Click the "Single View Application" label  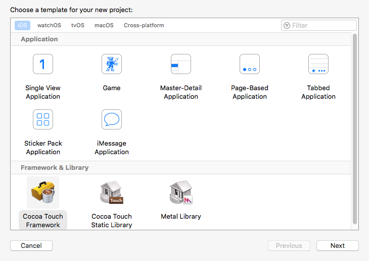point(43,92)
